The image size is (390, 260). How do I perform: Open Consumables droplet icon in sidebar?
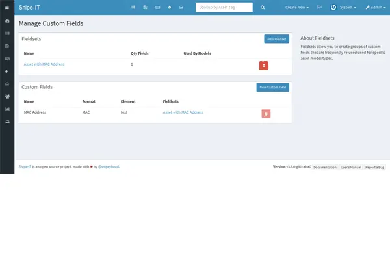coord(6,71)
